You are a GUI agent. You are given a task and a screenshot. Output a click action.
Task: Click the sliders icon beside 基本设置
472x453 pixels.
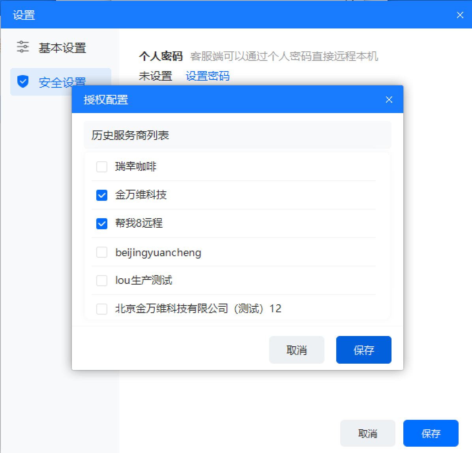(23, 47)
